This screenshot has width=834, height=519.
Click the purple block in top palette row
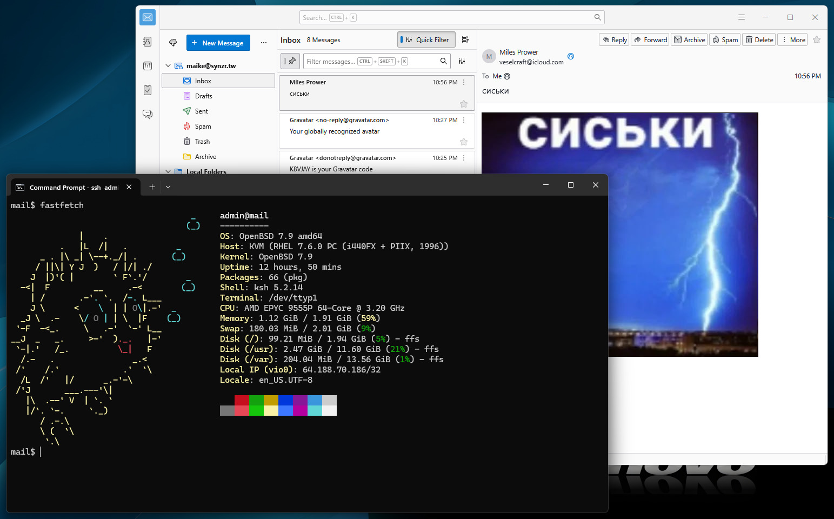pos(300,401)
